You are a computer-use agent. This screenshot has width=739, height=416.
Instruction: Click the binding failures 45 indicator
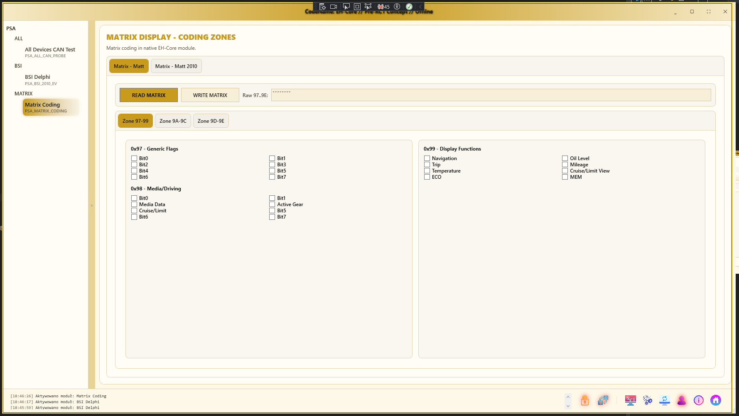[x=383, y=7]
